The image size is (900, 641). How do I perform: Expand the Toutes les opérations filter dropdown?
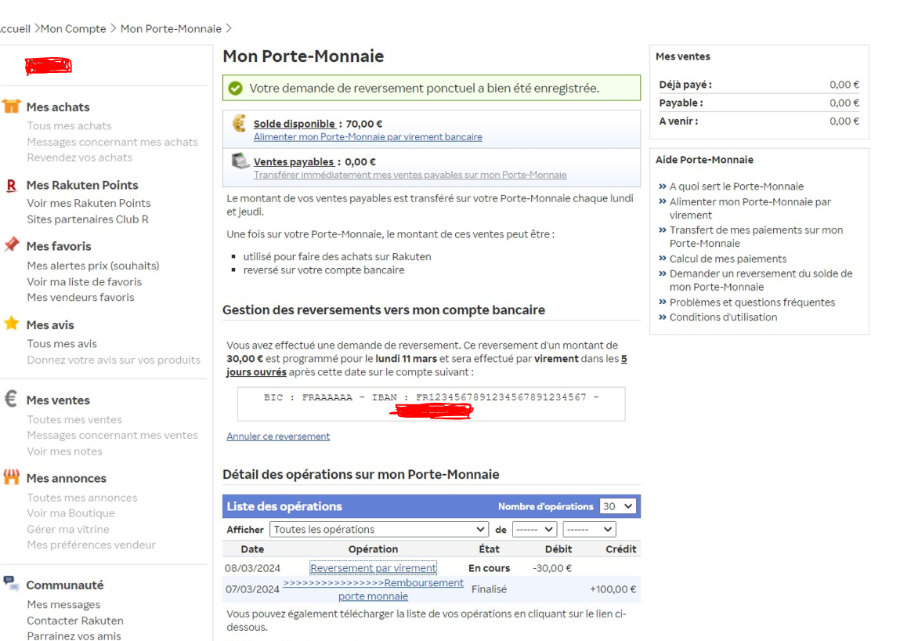pyautogui.click(x=378, y=530)
